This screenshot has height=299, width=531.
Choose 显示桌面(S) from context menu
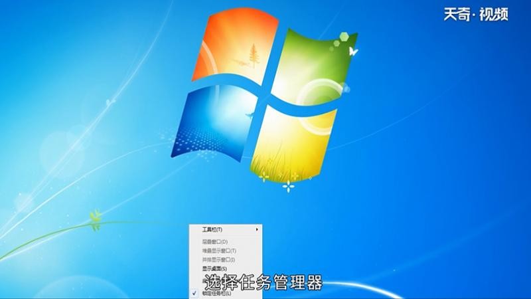(226, 268)
